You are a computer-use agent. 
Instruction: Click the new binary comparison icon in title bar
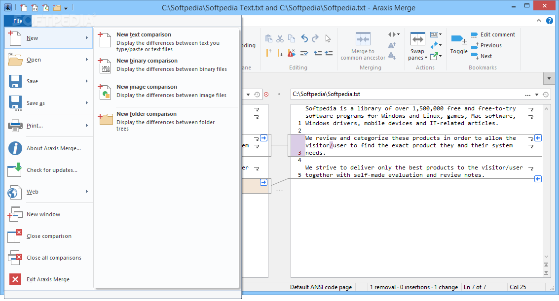click(x=35, y=7)
